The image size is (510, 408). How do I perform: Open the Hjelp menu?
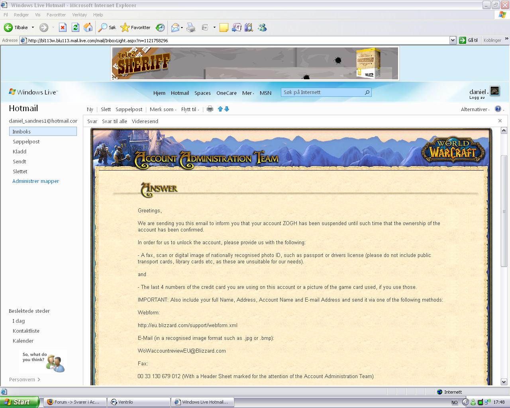point(98,15)
